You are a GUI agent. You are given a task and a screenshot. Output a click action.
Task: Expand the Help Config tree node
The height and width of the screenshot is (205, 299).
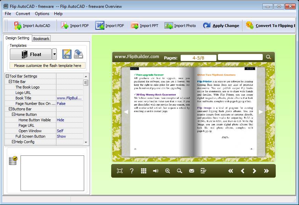[x=13, y=142]
